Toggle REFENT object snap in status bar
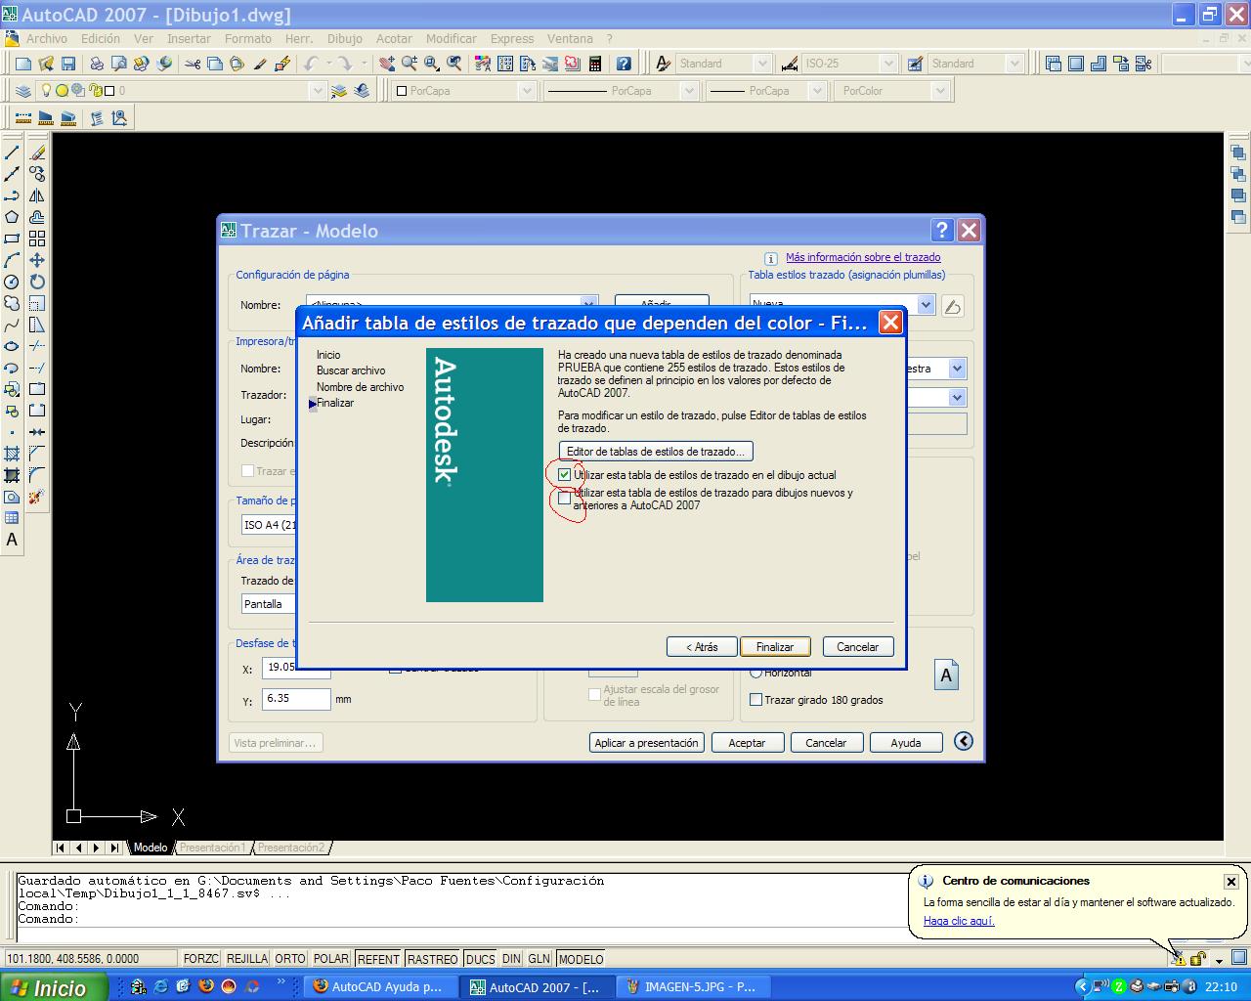The image size is (1251, 1001). coord(378,959)
